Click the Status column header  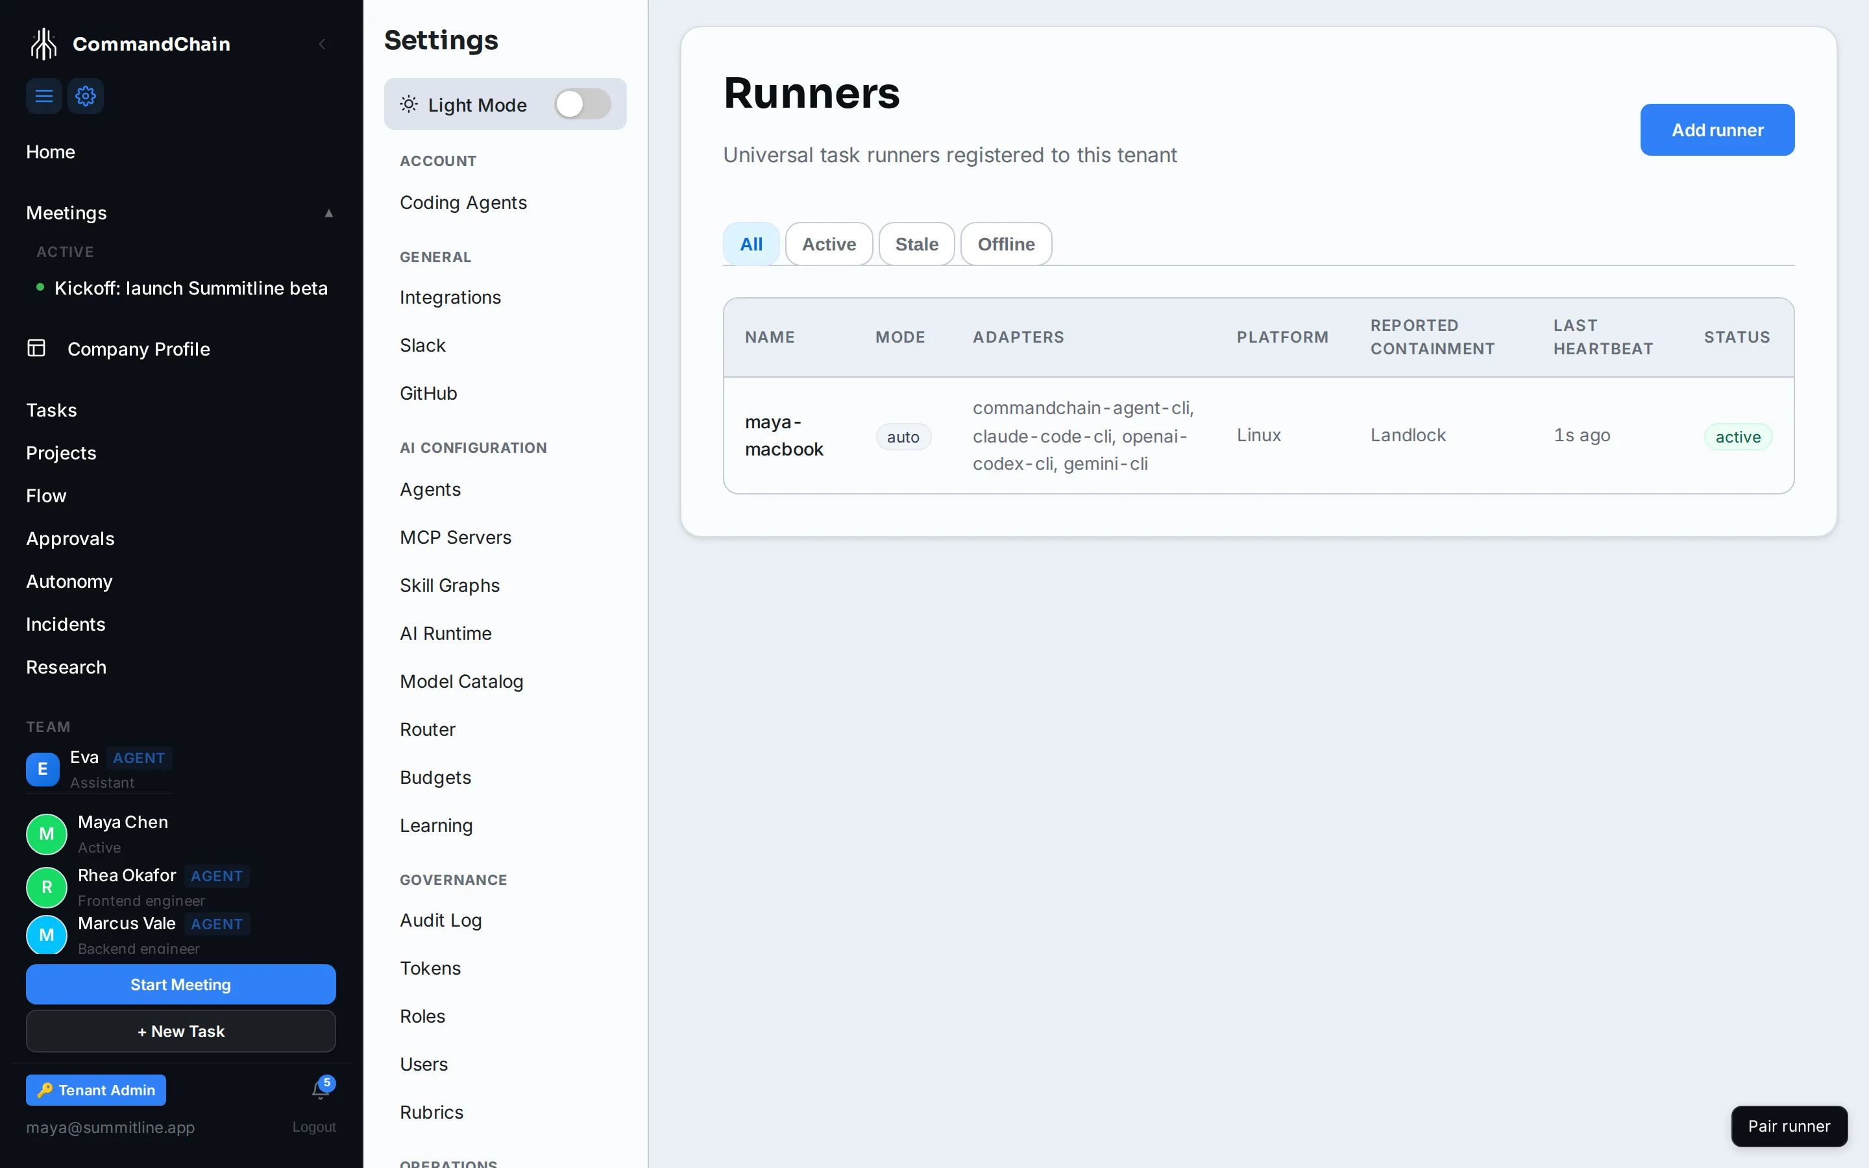[x=1737, y=337]
